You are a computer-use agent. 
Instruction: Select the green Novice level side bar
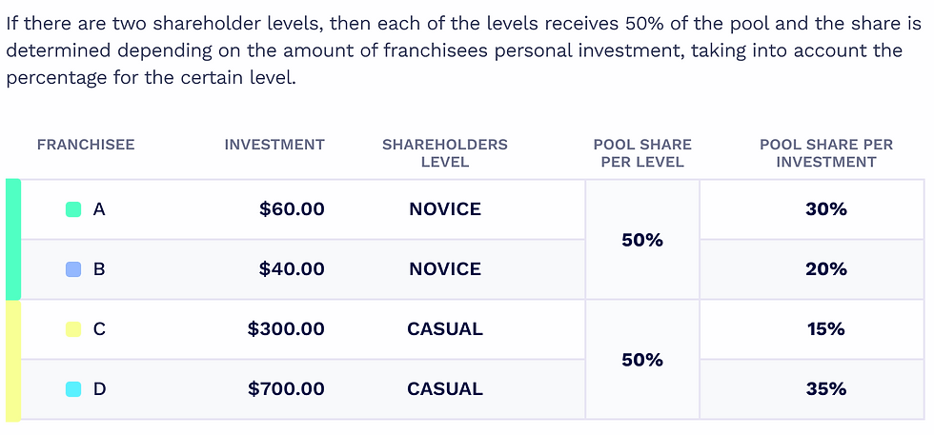(13, 239)
